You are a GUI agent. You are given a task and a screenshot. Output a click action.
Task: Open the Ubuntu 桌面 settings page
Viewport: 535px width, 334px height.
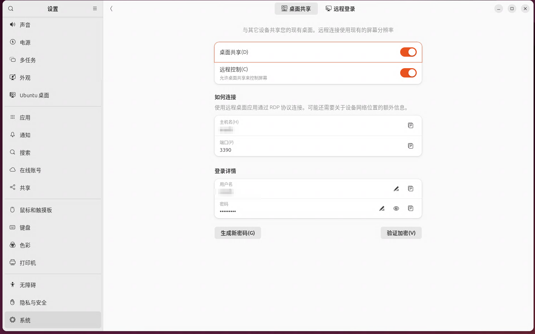coord(35,95)
